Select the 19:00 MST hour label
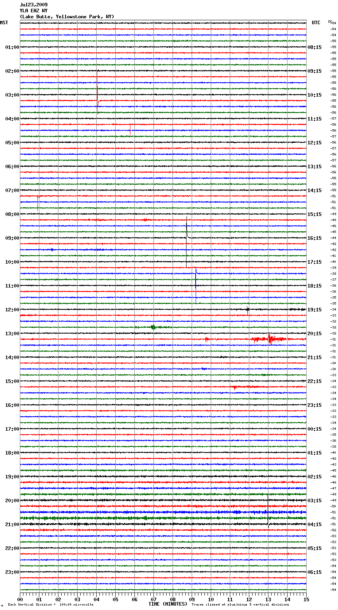This screenshot has height=610, width=338. pyautogui.click(x=12, y=477)
